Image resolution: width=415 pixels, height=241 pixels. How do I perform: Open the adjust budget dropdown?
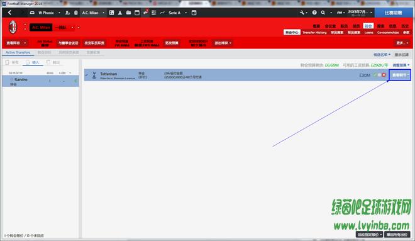401,65
